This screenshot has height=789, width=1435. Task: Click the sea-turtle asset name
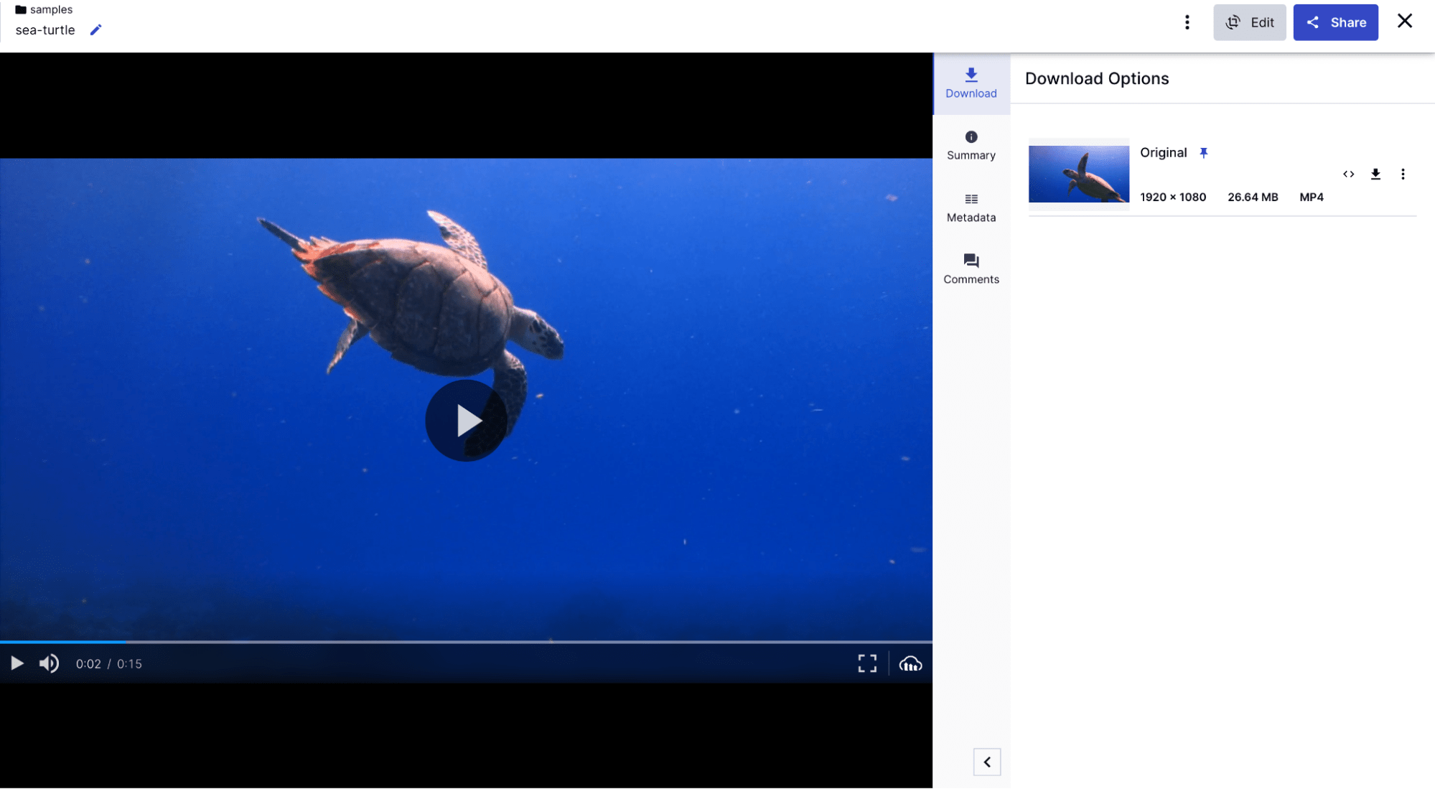coord(45,30)
